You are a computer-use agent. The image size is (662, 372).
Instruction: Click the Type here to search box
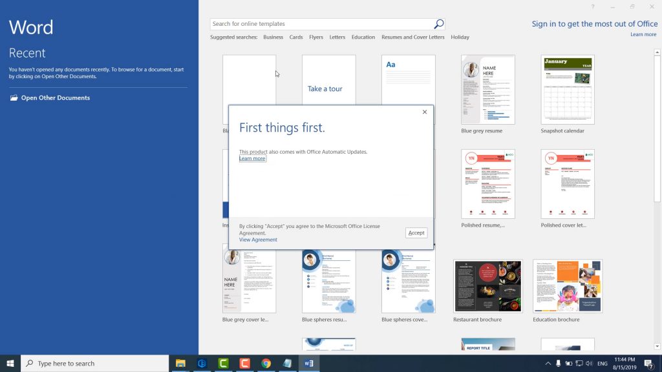(x=95, y=363)
